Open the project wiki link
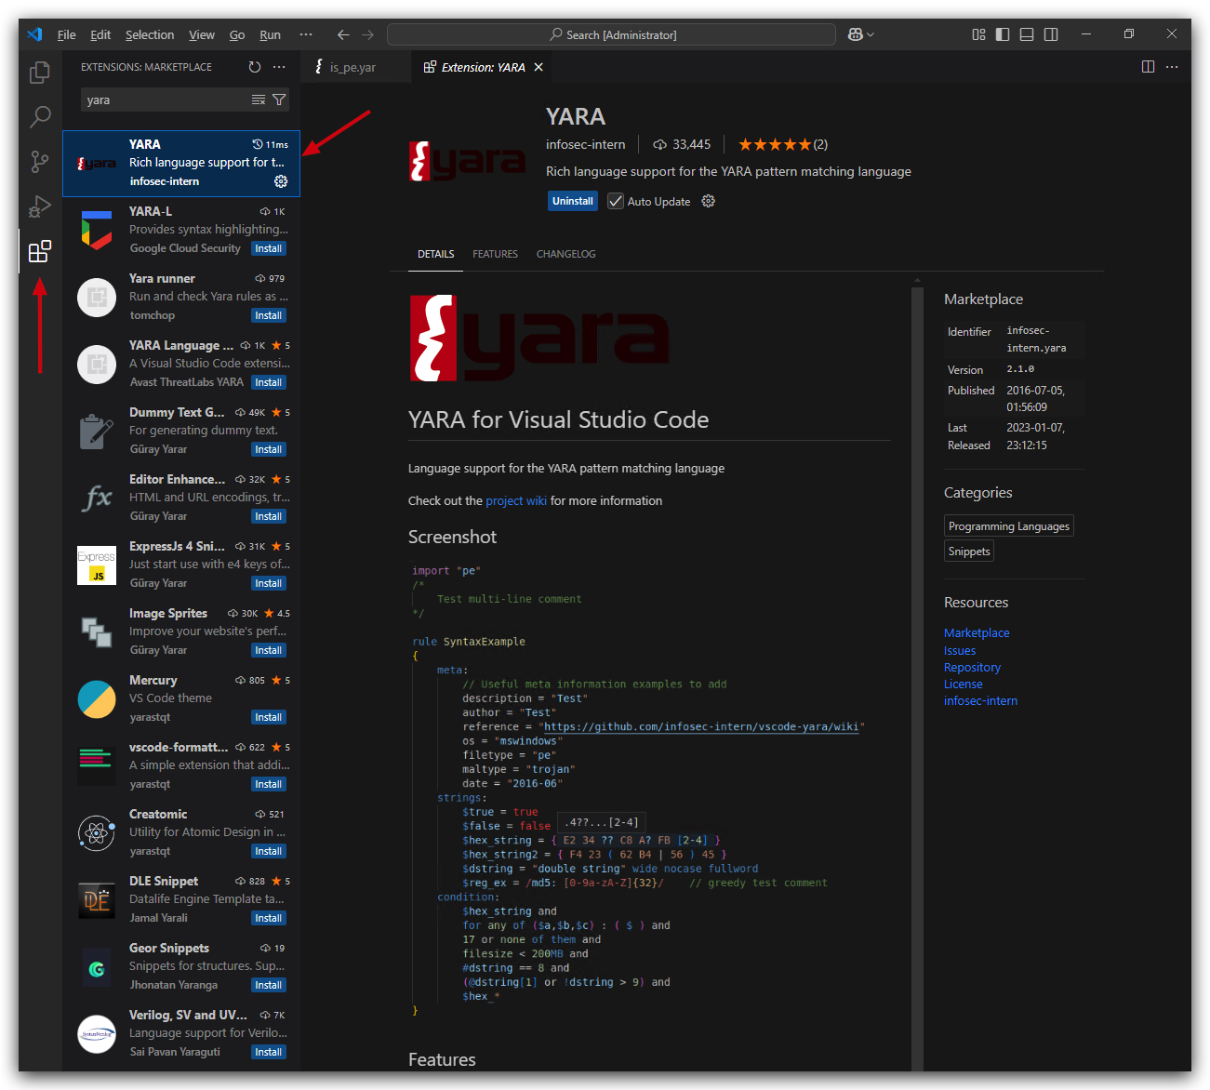 516,500
